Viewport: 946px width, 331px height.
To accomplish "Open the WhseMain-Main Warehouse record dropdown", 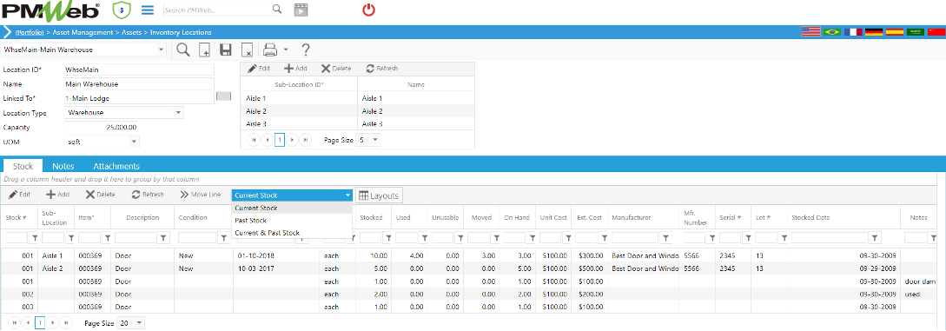I will click(161, 50).
